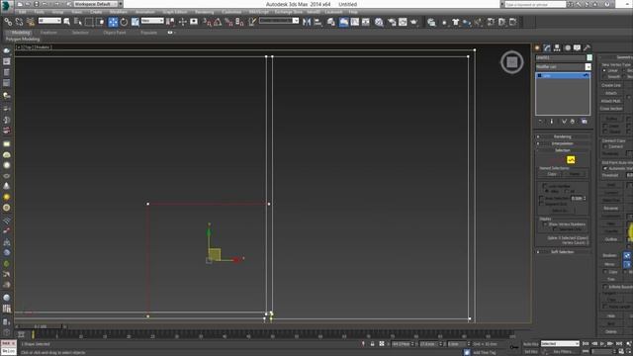Toggle the Spinner Snap icon

(239, 22)
